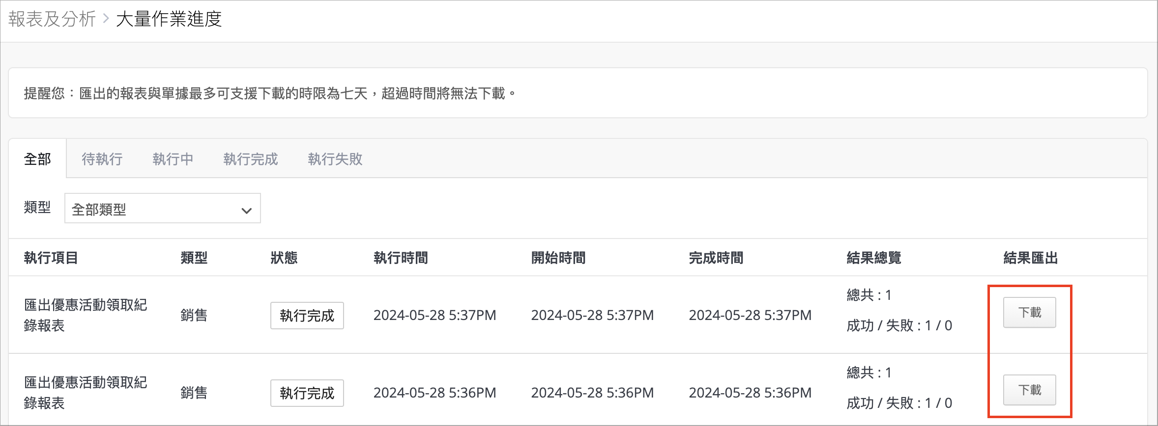Click 執行完成 status badge in 5:36PM row
The height and width of the screenshot is (426, 1158).
[x=307, y=393]
